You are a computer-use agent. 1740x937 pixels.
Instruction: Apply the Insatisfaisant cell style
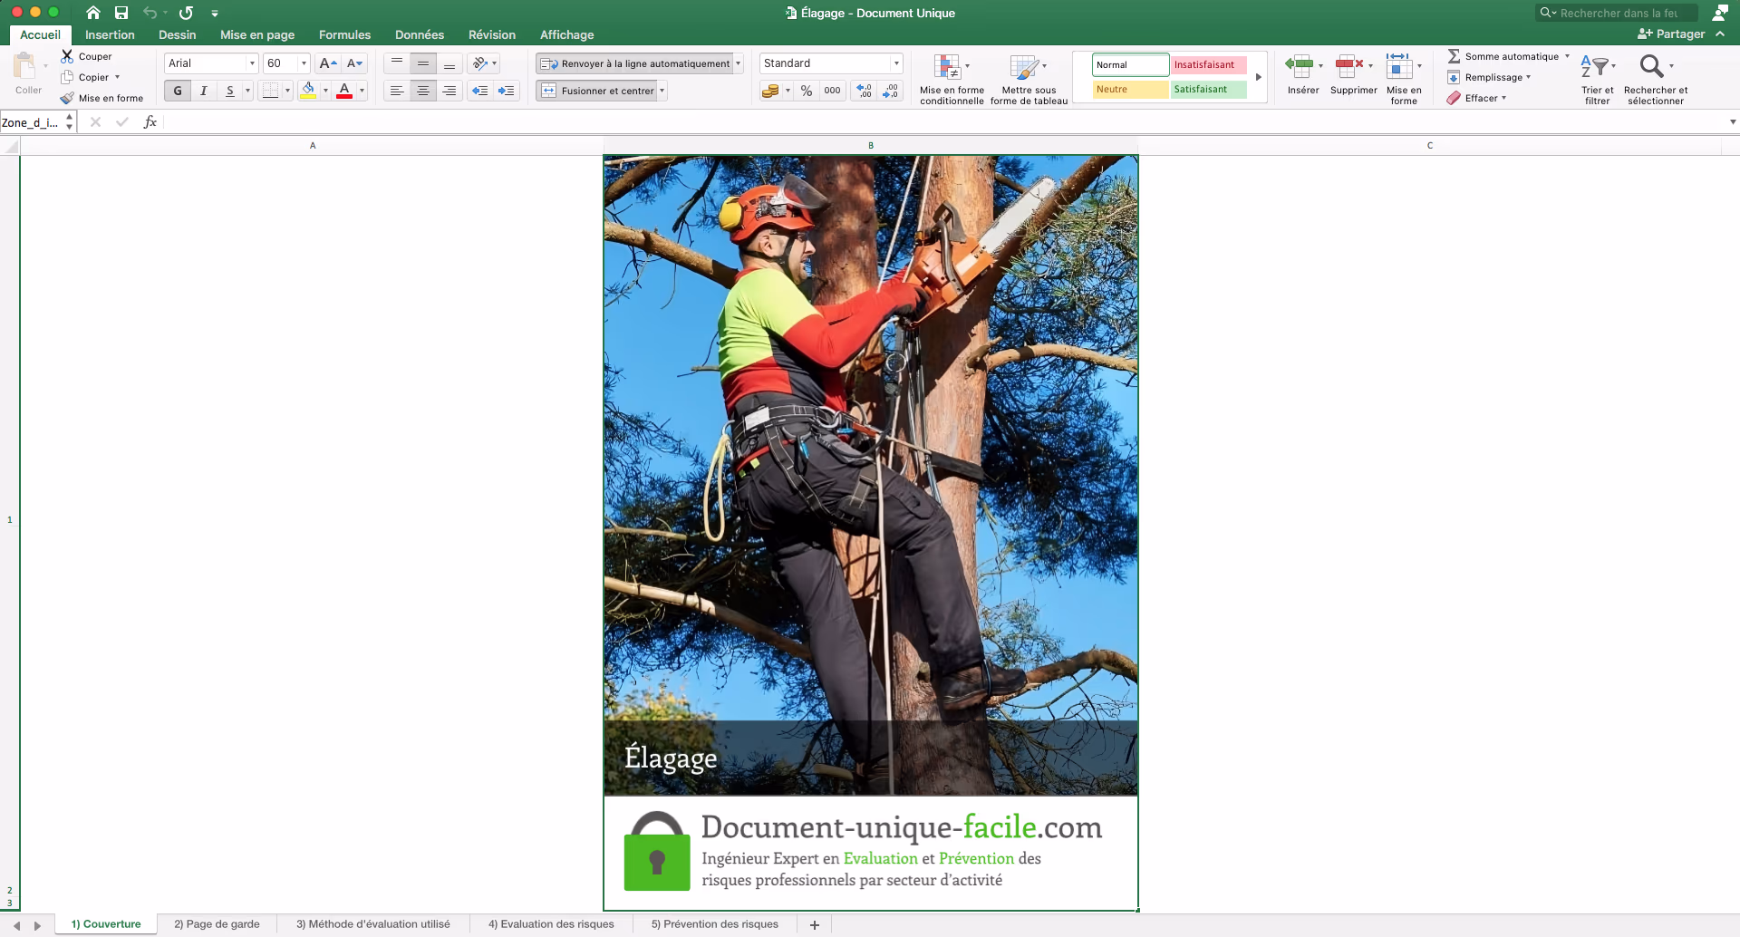pyautogui.click(x=1208, y=64)
